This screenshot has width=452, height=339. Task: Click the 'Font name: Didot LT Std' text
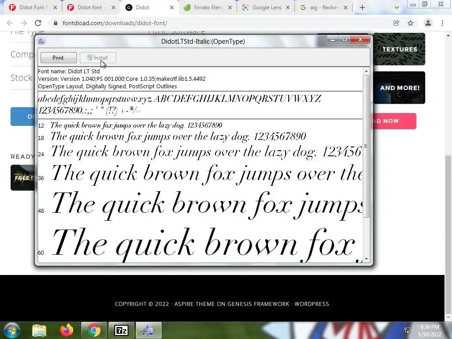pos(69,71)
